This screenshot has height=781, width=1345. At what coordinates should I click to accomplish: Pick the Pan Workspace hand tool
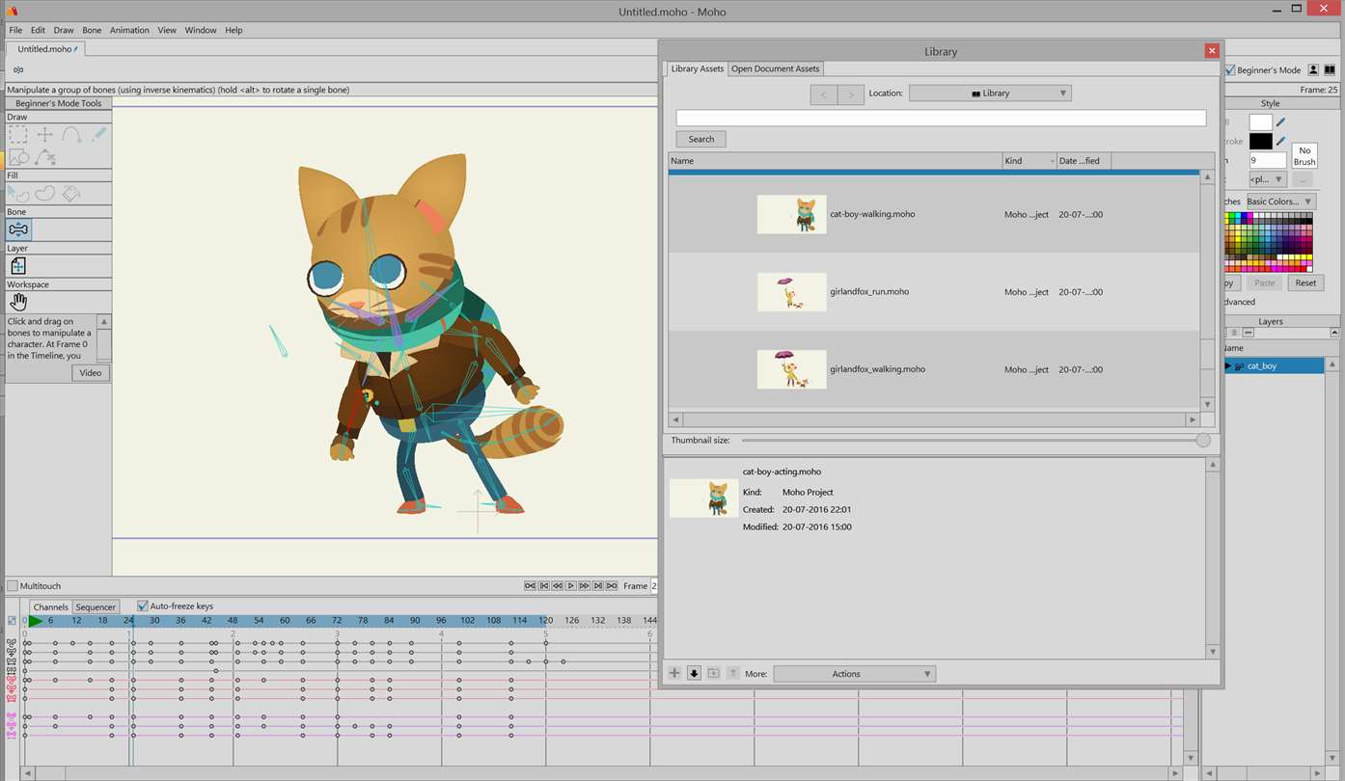[18, 303]
